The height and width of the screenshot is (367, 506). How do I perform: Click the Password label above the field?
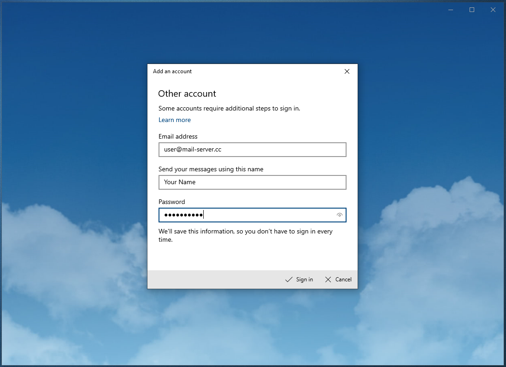(171, 202)
